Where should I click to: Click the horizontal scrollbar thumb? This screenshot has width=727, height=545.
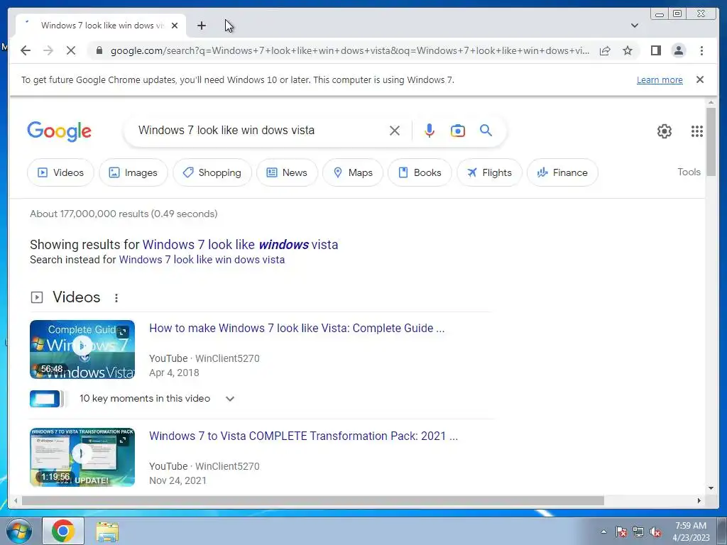313,500
